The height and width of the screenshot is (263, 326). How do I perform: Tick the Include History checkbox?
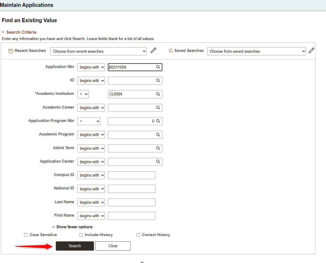(x=81, y=235)
